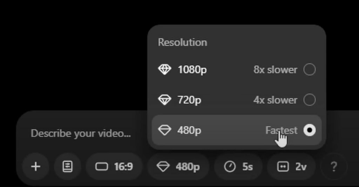Click the 720p diamond icon

tap(165, 100)
